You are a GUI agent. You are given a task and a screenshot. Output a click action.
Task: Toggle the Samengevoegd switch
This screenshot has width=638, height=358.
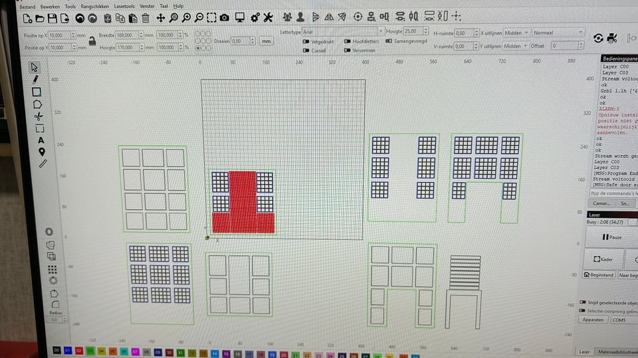(x=389, y=41)
